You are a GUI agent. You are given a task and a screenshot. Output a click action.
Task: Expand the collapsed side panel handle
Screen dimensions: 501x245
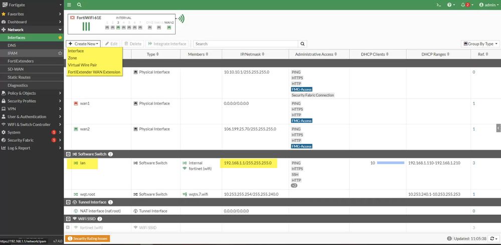point(498,128)
